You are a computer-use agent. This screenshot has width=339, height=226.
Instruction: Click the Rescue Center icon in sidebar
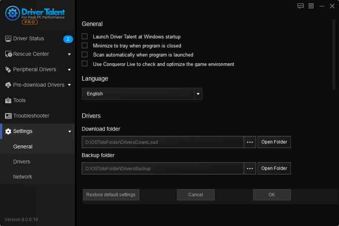[8, 54]
